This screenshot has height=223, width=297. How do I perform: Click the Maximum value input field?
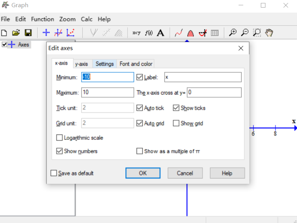(108, 93)
